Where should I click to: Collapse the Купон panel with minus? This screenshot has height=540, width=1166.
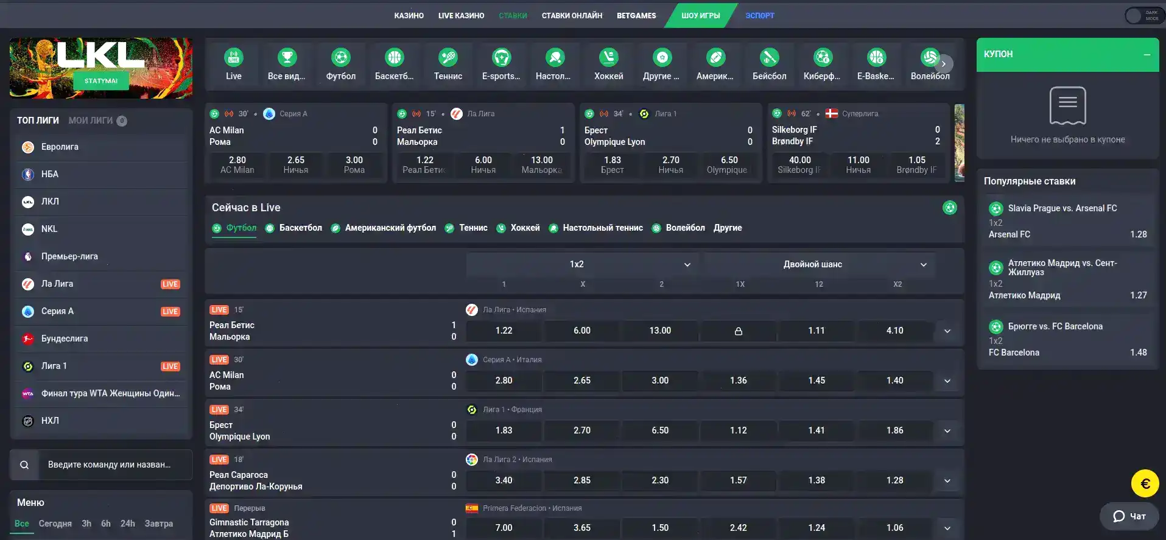1147,55
